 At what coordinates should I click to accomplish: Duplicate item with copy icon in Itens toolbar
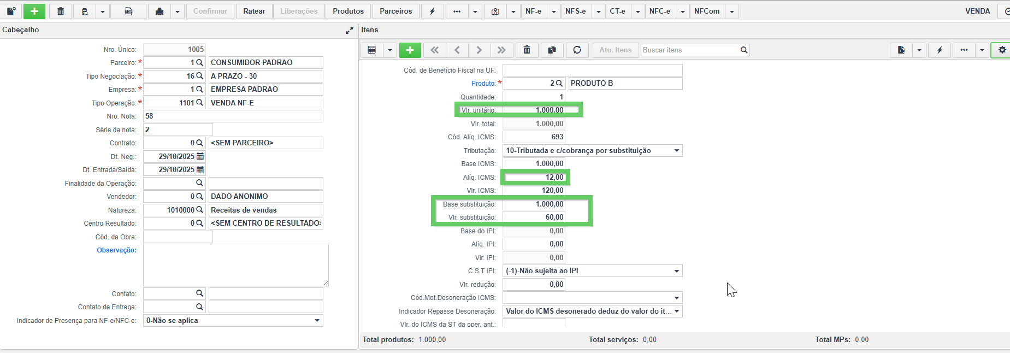[552, 50]
